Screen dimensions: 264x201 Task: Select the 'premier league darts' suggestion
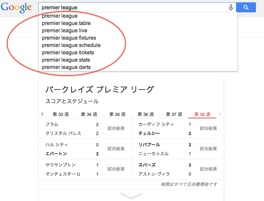click(66, 67)
